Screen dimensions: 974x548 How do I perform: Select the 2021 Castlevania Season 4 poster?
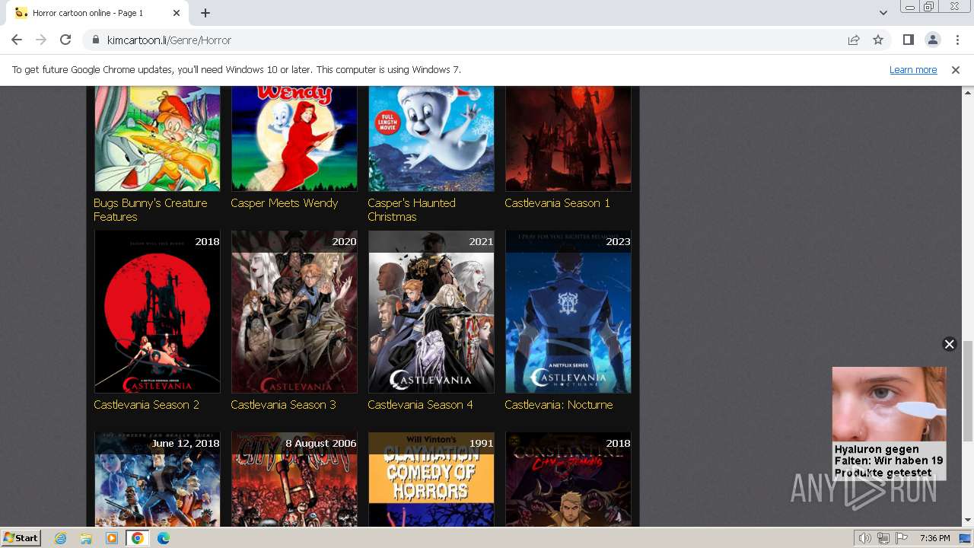coord(431,312)
